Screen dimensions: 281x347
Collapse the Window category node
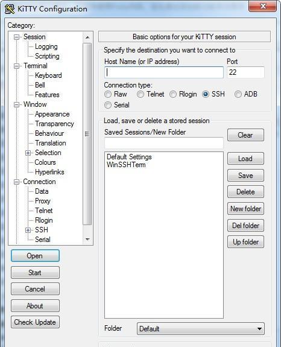(x=16, y=104)
